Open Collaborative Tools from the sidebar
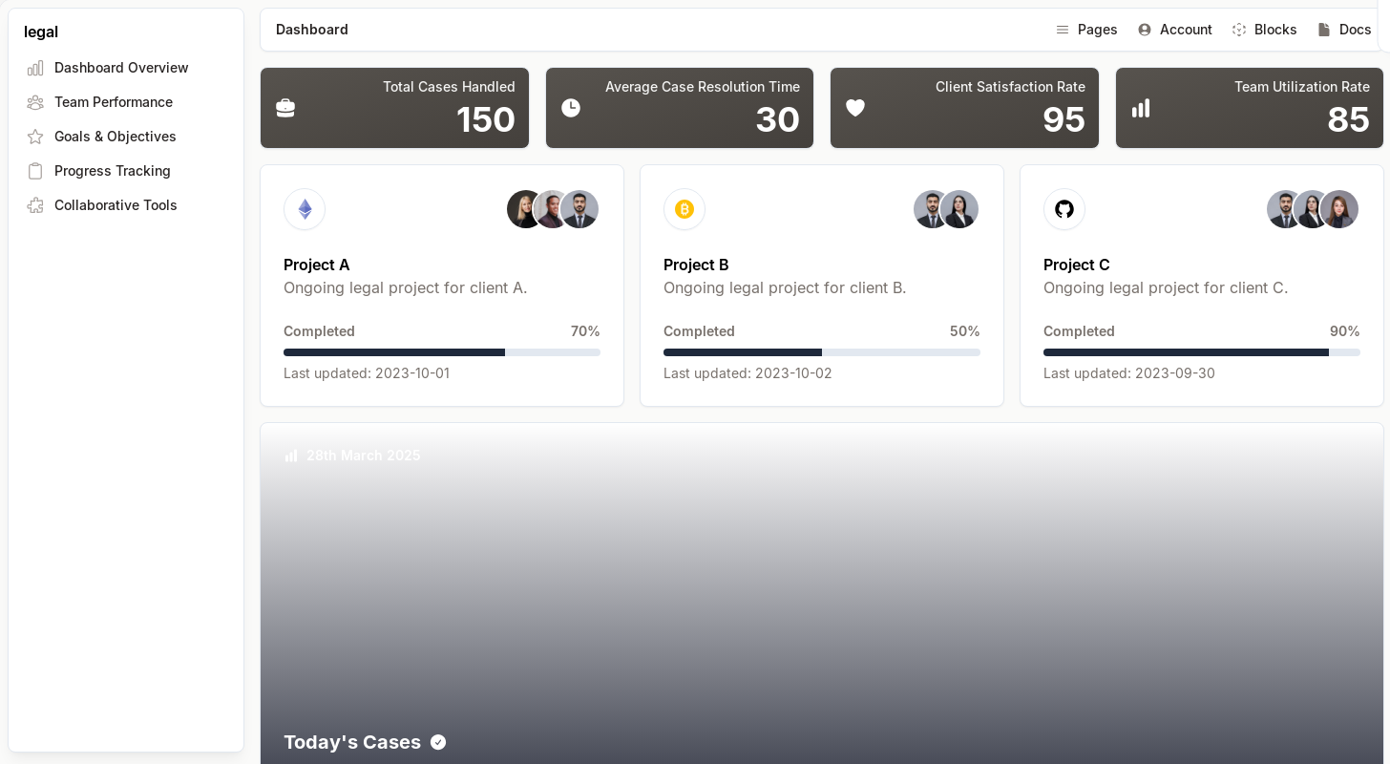Viewport: 1390px width, 764px height. [x=116, y=205]
